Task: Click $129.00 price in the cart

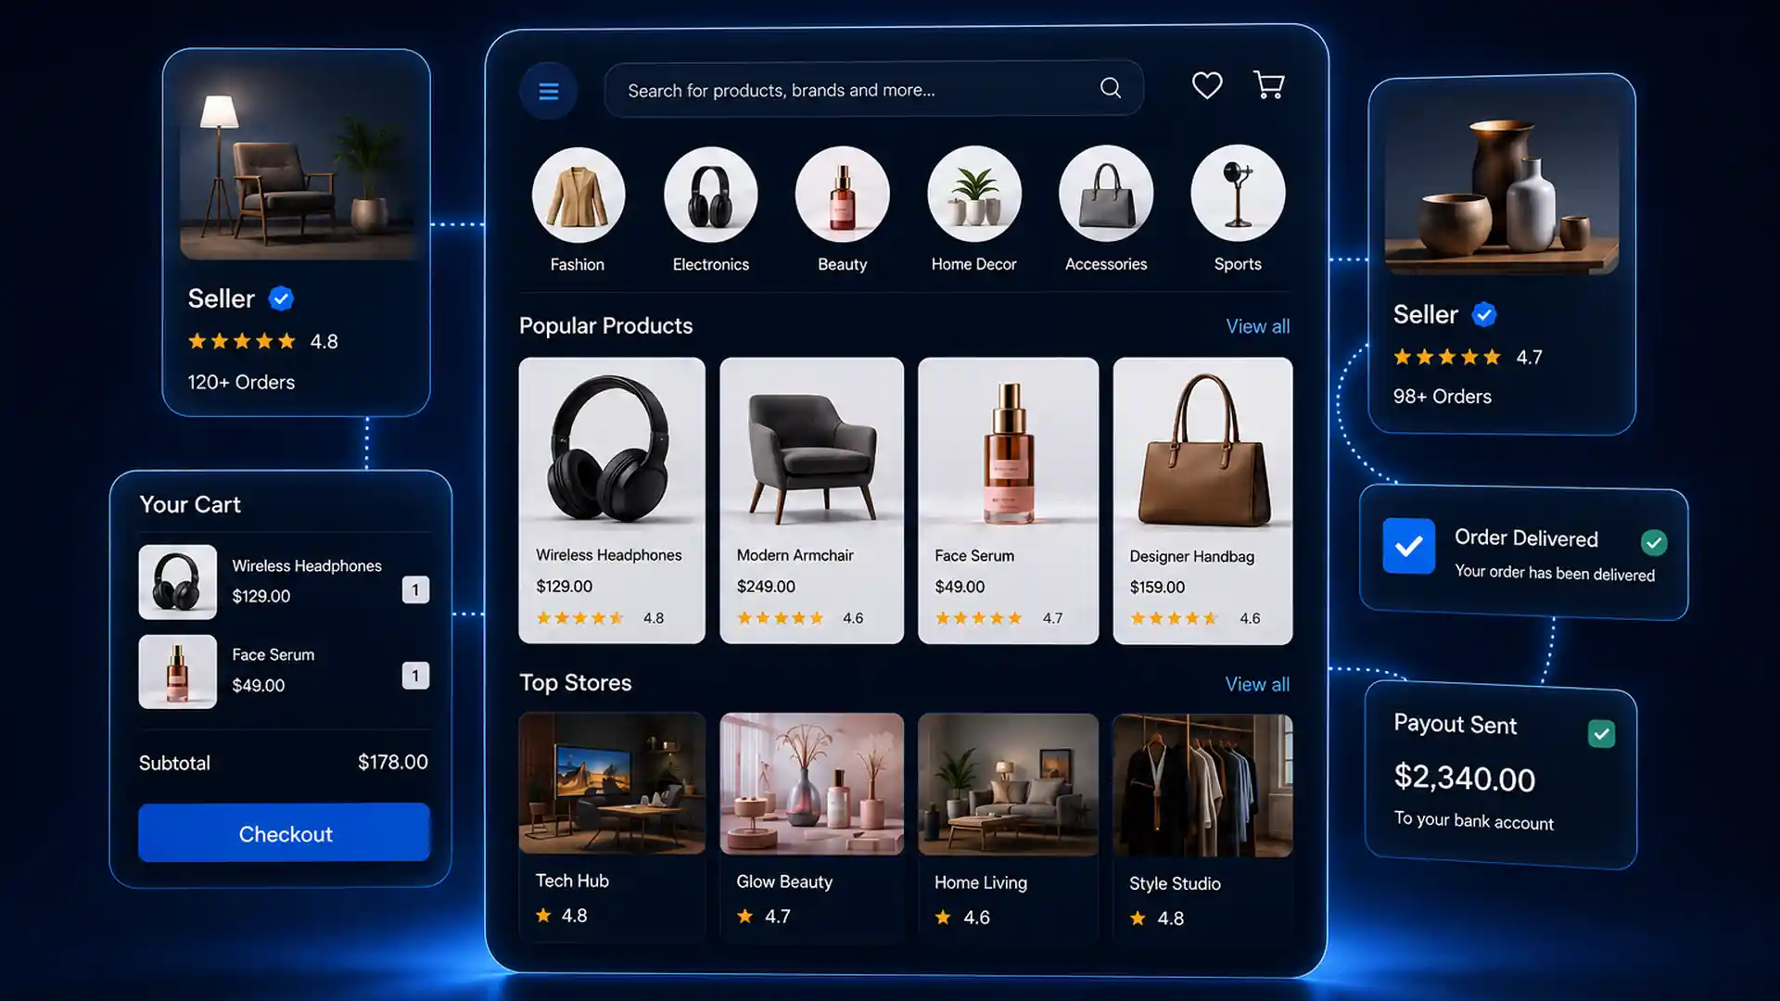Action: pyautogui.click(x=261, y=597)
